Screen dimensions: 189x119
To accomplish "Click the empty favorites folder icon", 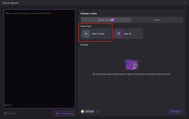I will (x=132, y=65).
